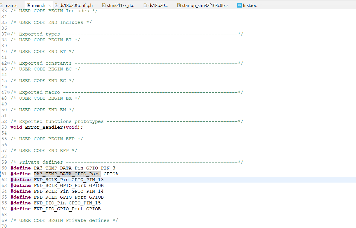Click FND_RCLK_Pin on line 64
The image size is (356, 228).
[51, 191]
